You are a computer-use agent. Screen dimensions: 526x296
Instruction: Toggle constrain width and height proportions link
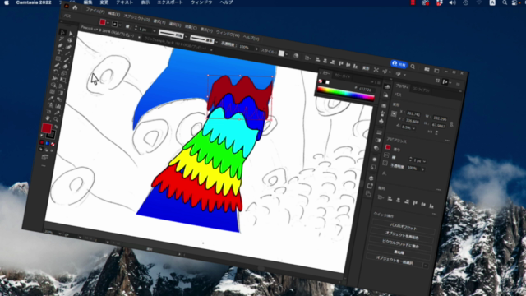[451, 124]
